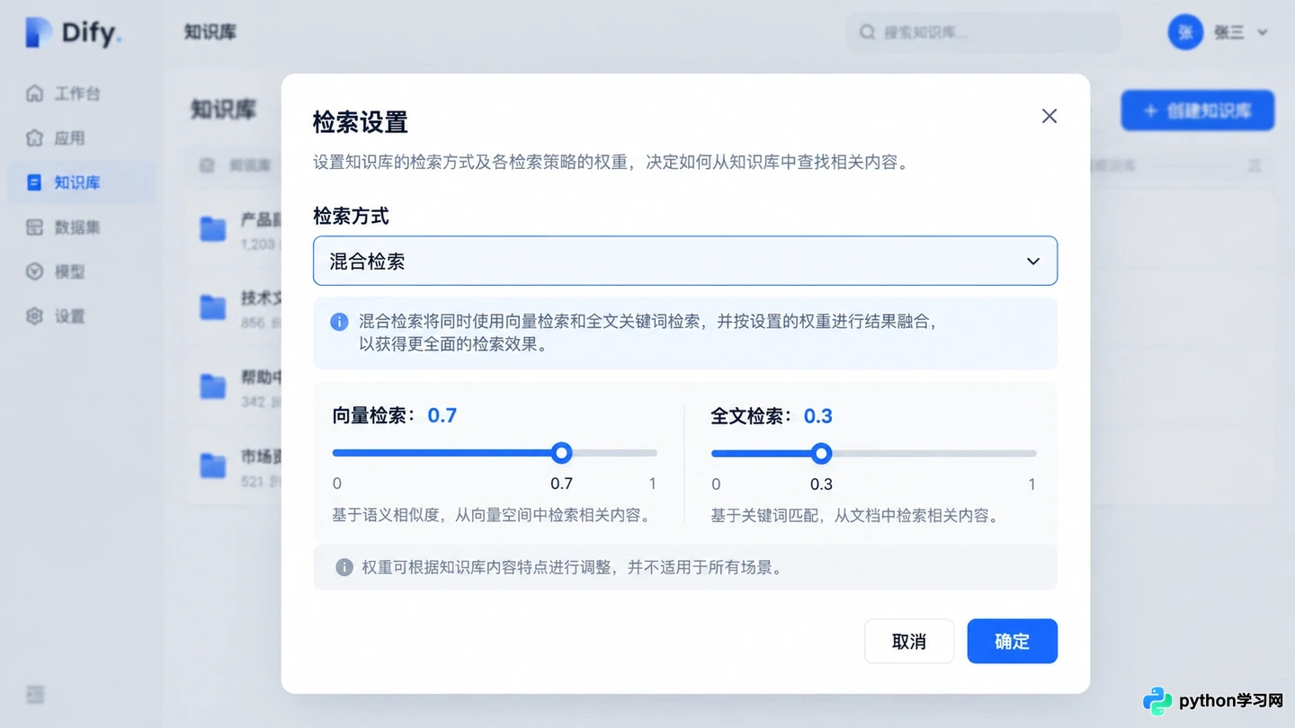This screenshot has width=1295, height=728.
Task: Click the 创建知识库 button
Action: [1197, 111]
